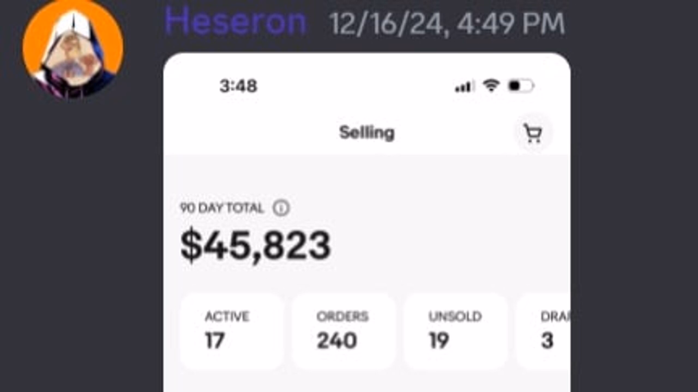
Task: Click the 240 orders count
Action: coord(337,340)
